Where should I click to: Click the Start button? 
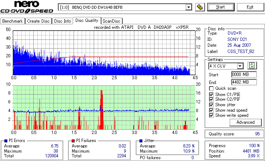[221, 7]
